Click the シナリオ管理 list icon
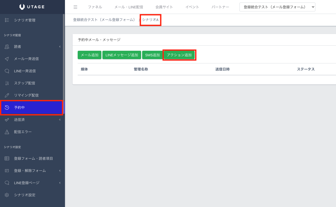This screenshot has width=336, height=207. click(7, 20)
